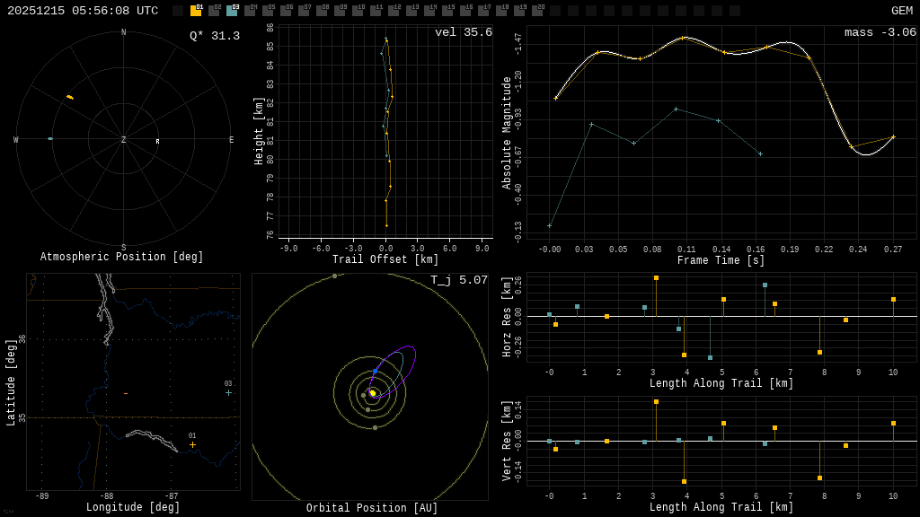Click the R radiant marker on polar plot
The image size is (920, 517).
click(157, 142)
